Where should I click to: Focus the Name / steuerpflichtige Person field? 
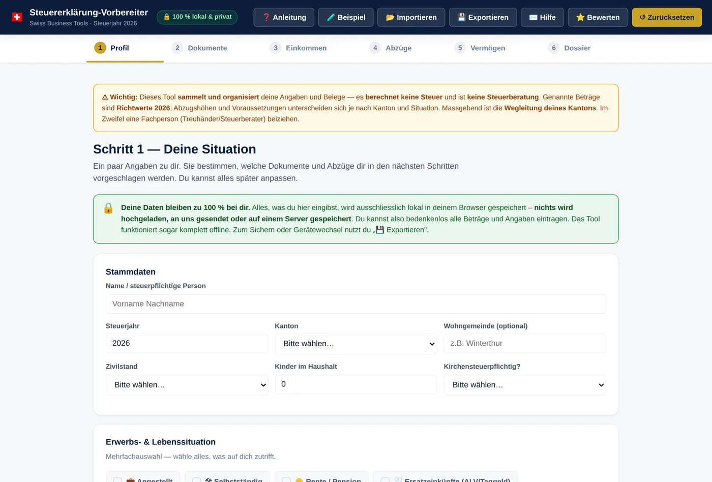356,304
